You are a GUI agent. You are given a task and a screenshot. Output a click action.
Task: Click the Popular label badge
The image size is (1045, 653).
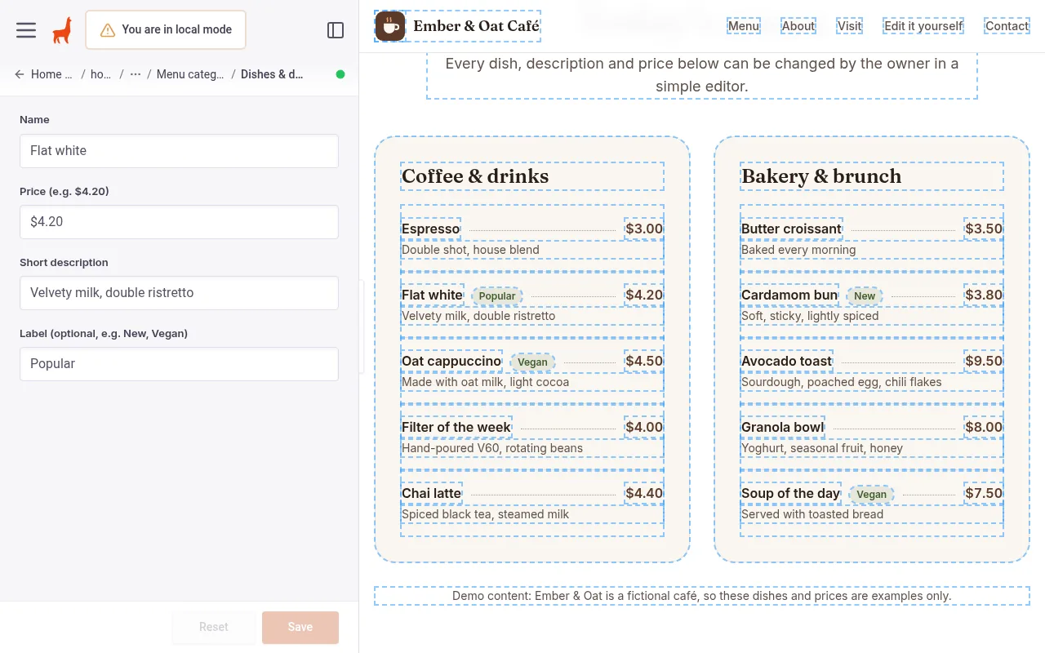[x=497, y=295]
